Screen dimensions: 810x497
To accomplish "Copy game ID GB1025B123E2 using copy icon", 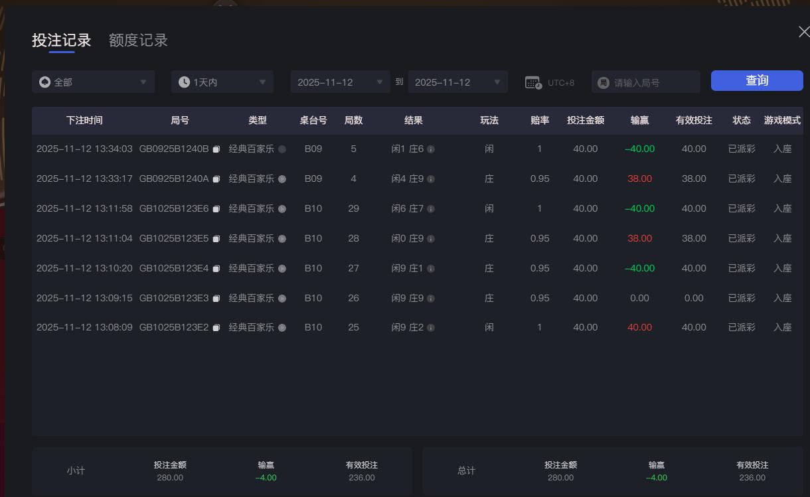I will coord(216,327).
